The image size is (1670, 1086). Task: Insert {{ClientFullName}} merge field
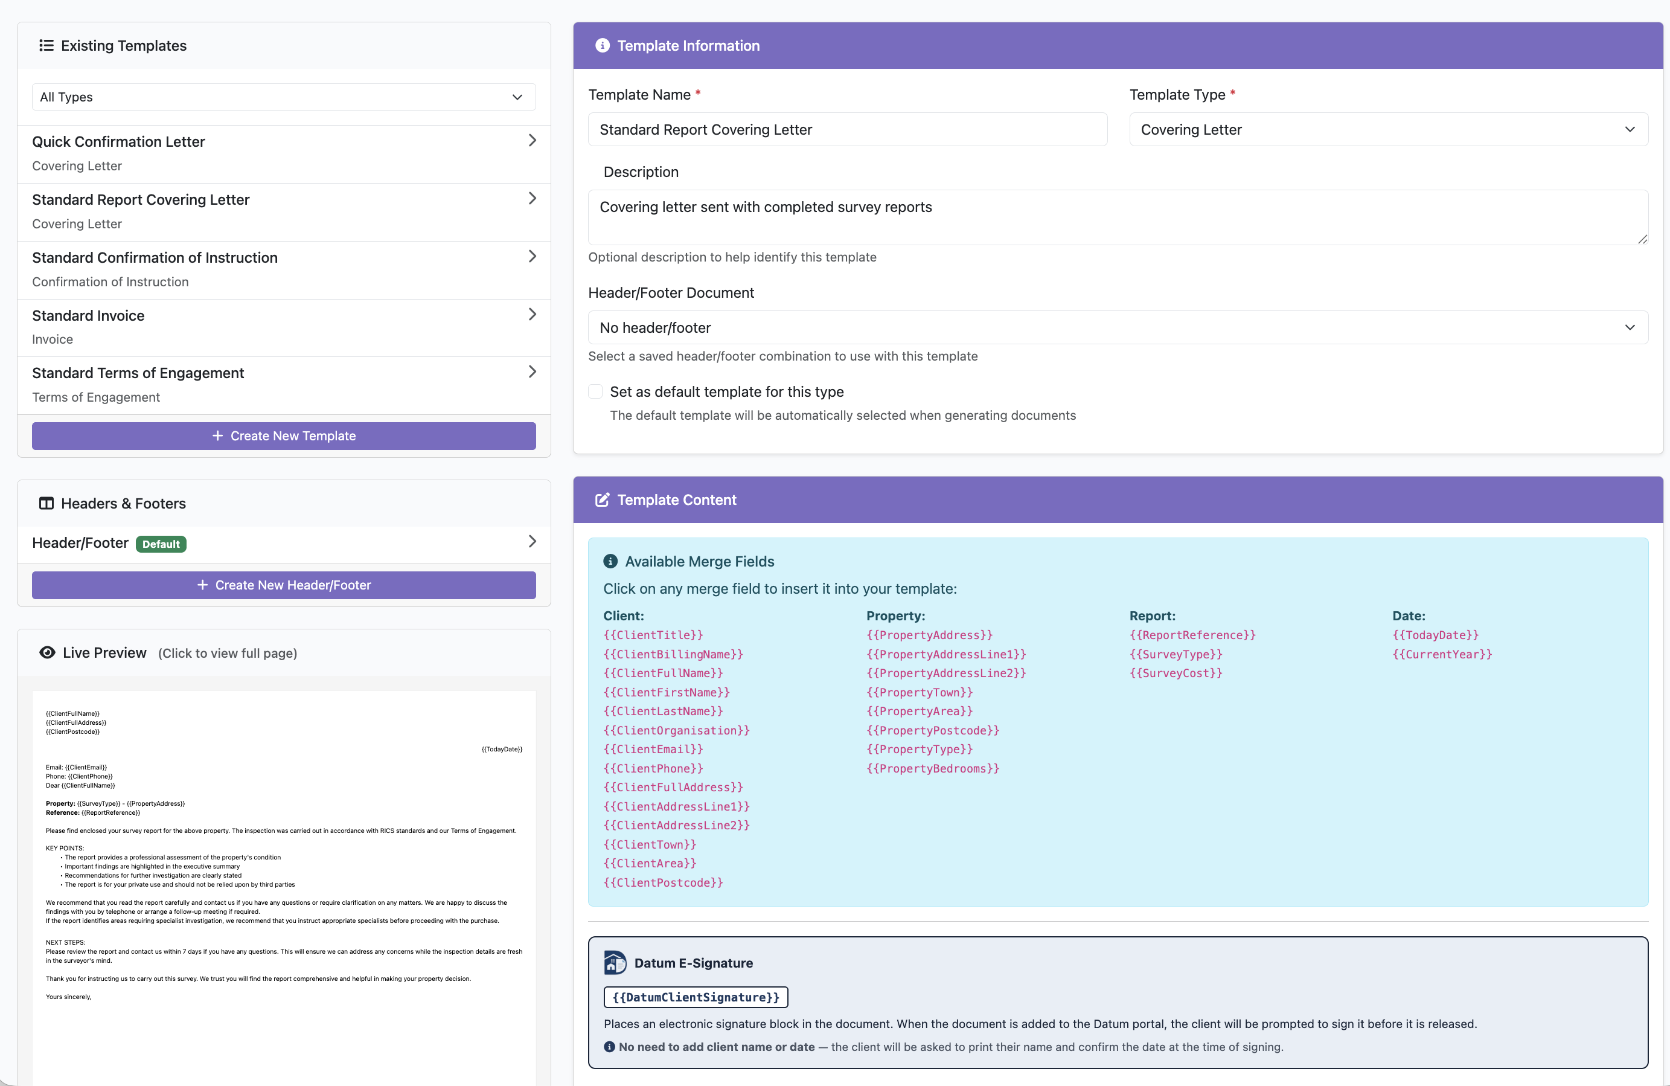point(662,673)
